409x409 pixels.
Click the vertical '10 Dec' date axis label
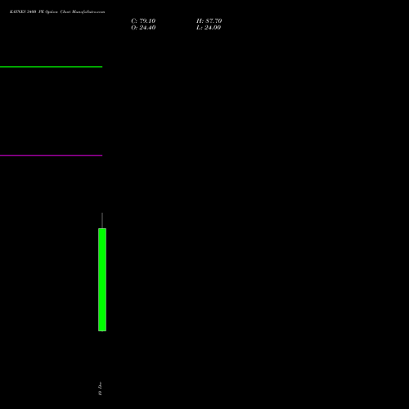coord(100,389)
